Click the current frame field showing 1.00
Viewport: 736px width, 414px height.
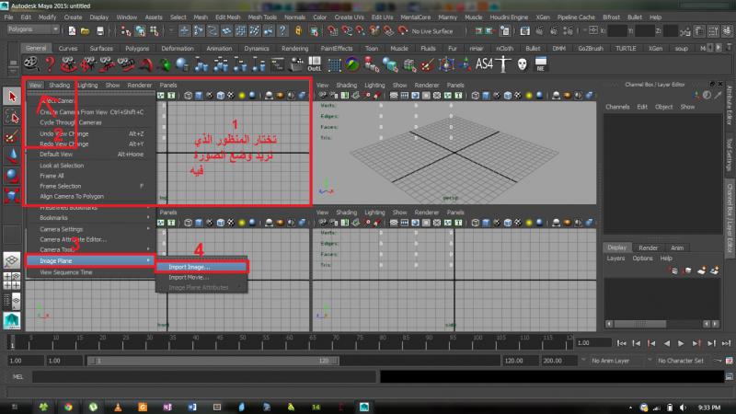tap(593, 343)
